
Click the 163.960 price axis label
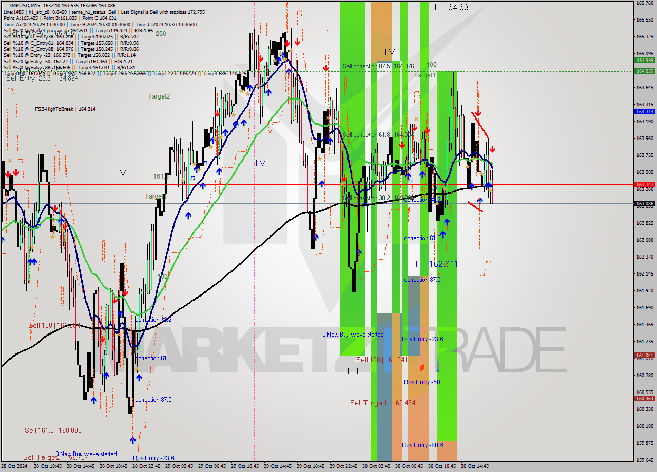(645, 139)
